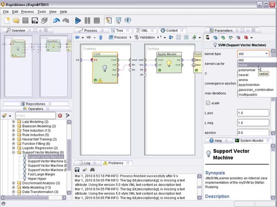Collapse the Support Vector Modeling folder
This screenshot has height=207, width=277.
13,152
